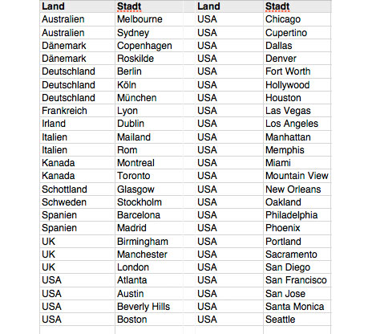Screen dimensions: 372x334
Task: Select the second Stadt header cell
Action: [x=297, y=6]
